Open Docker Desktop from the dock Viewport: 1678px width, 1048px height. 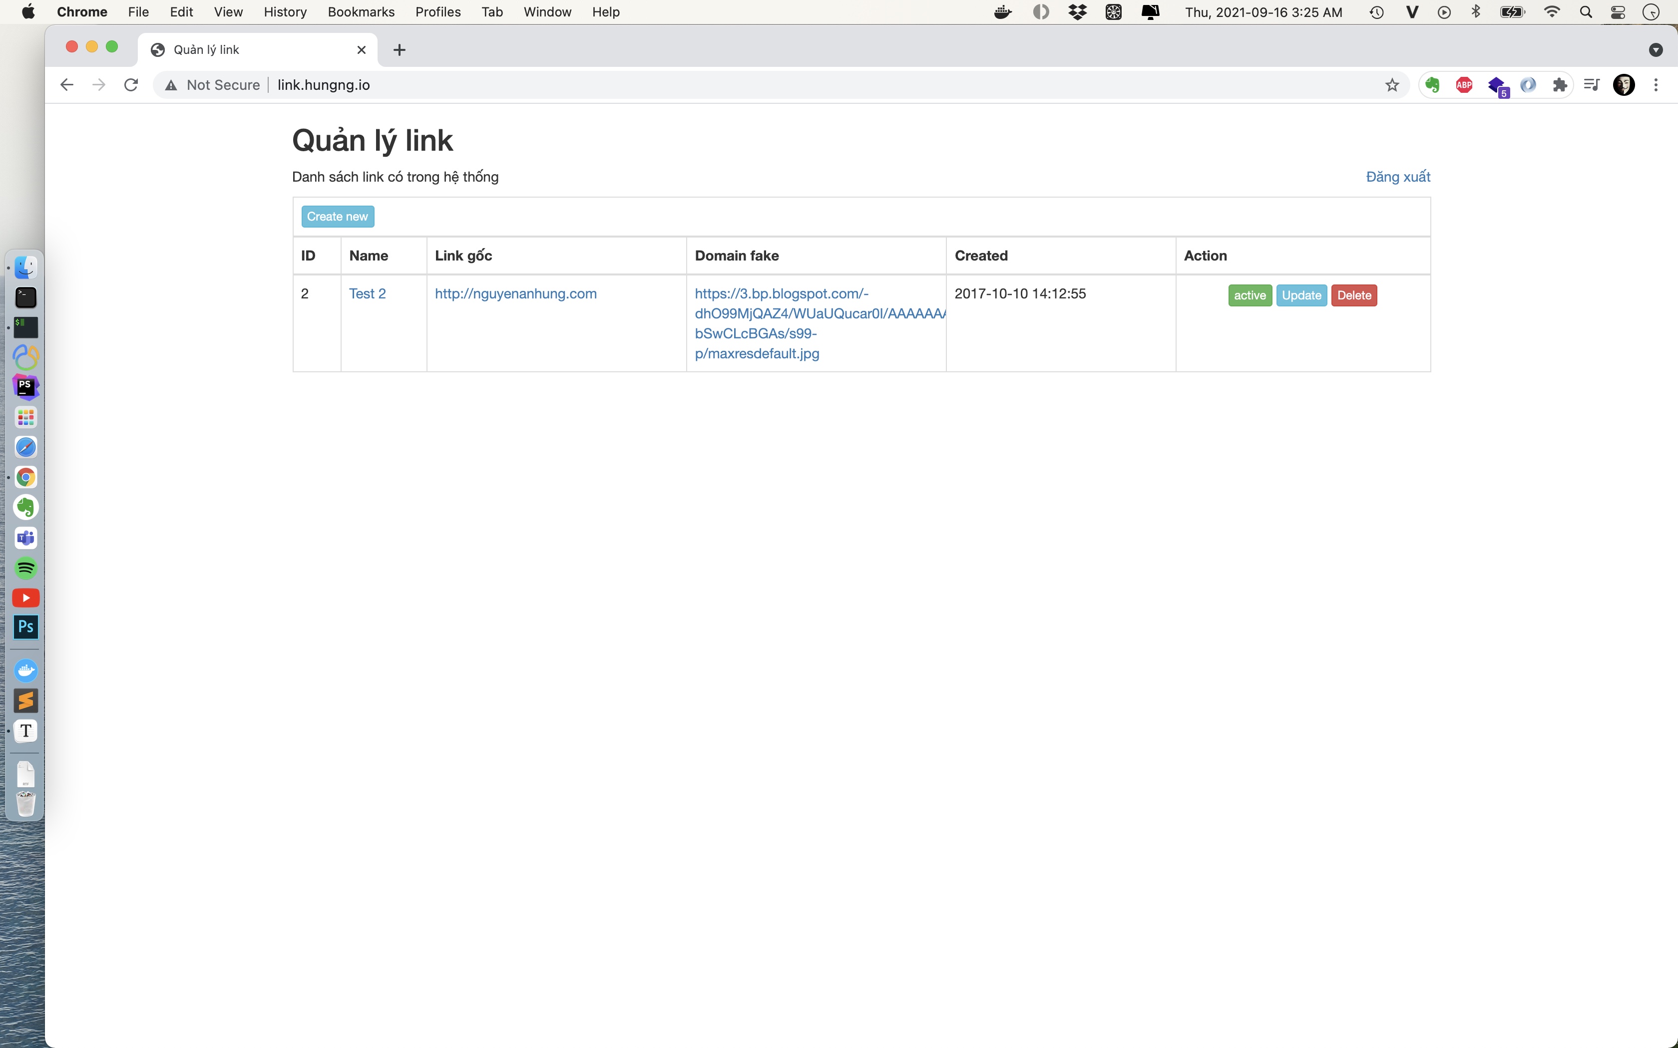coord(25,670)
